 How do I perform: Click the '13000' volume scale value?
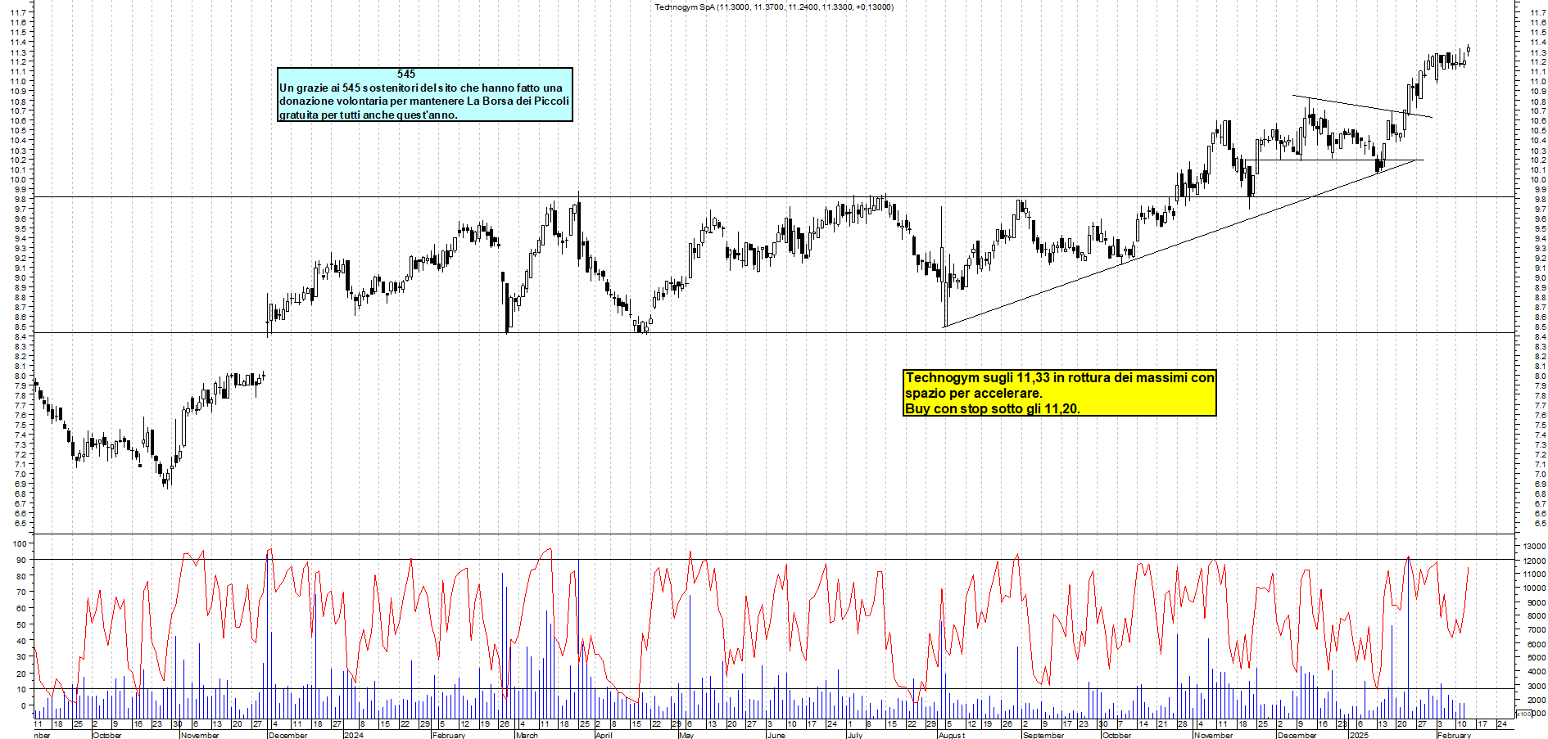pos(1533,546)
